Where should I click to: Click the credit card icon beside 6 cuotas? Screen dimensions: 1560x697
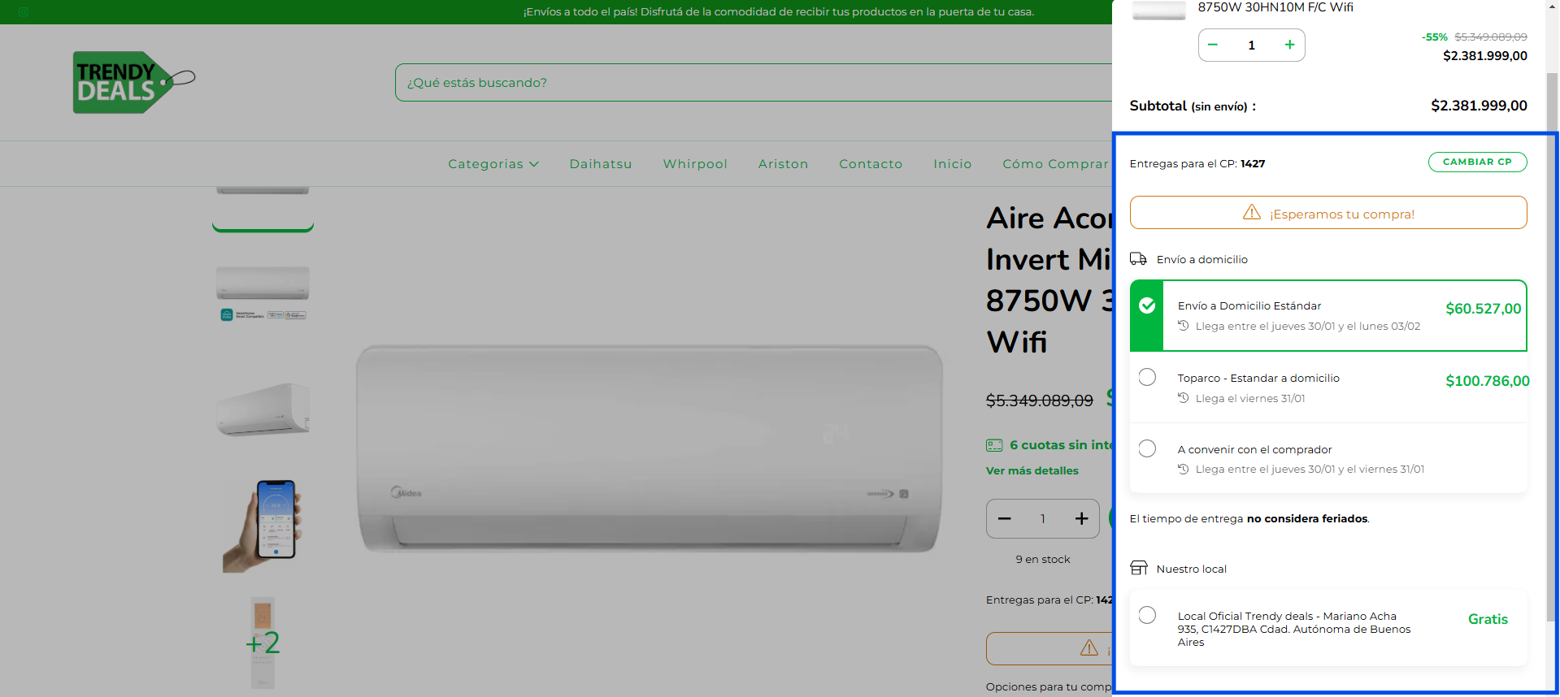[994, 445]
